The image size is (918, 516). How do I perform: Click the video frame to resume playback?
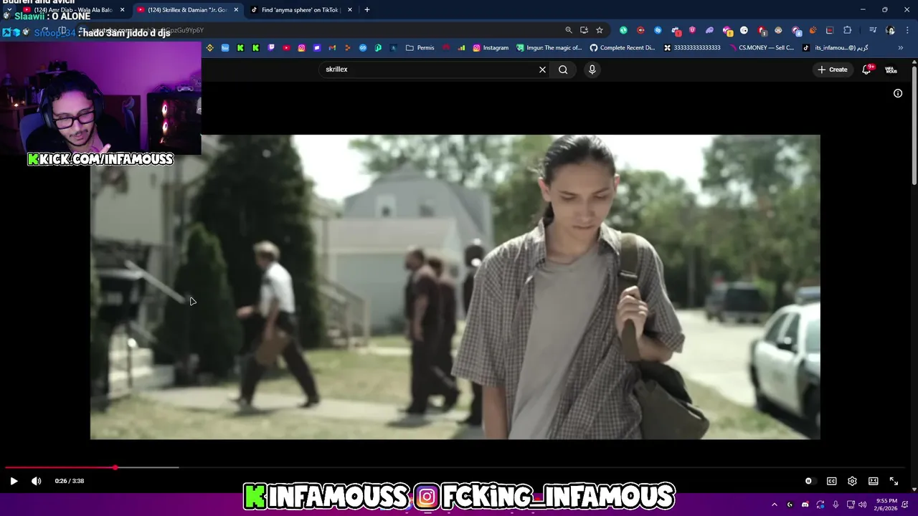pos(455,287)
